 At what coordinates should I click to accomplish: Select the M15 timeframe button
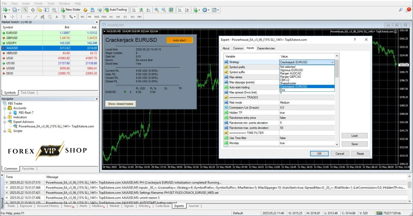pyautogui.click(x=97, y=17)
